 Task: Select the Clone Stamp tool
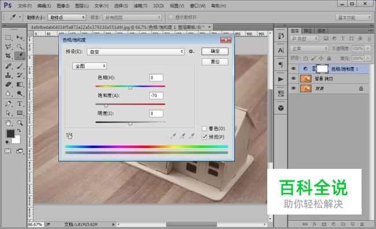click(x=8, y=75)
